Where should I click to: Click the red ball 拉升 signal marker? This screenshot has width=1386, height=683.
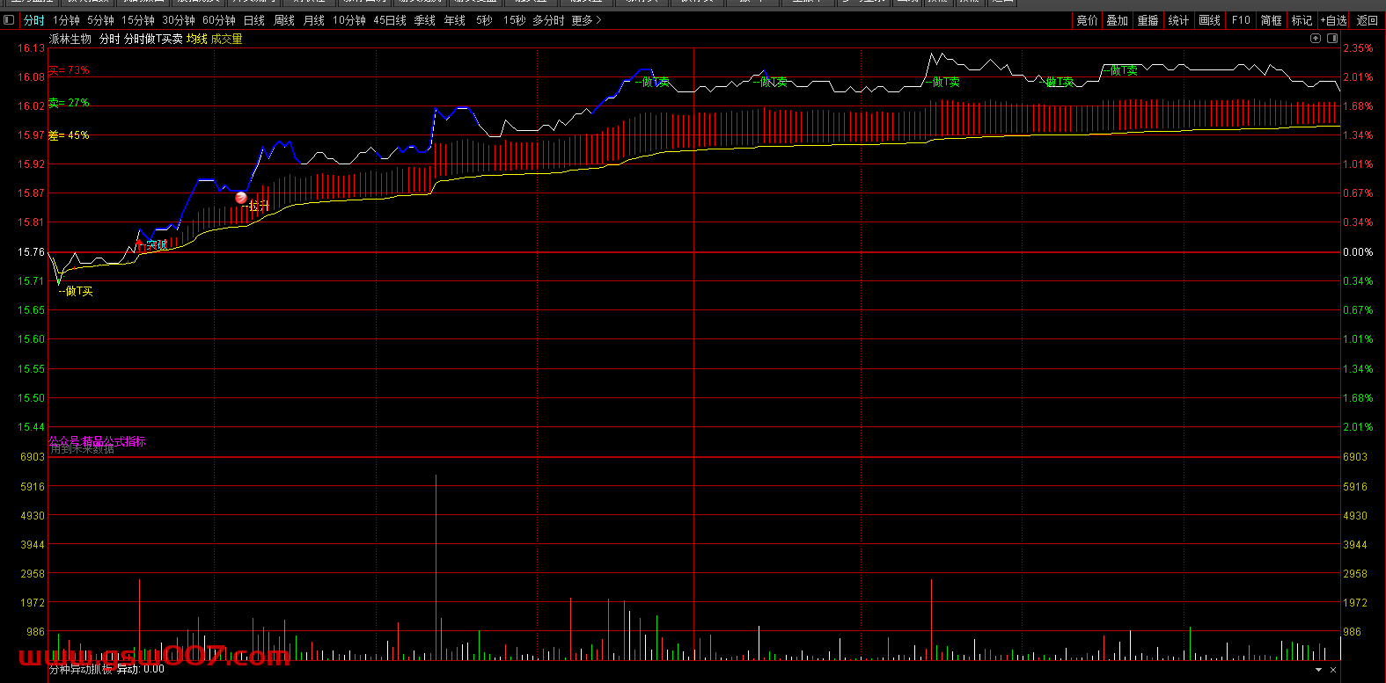pyautogui.click(x=241, y=198)
